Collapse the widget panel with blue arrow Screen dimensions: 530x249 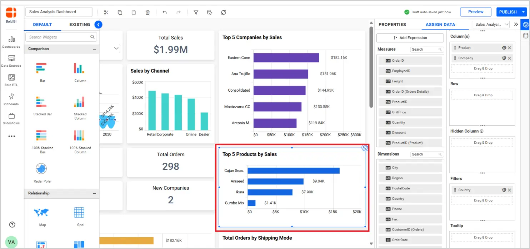[x=98, y=25]
